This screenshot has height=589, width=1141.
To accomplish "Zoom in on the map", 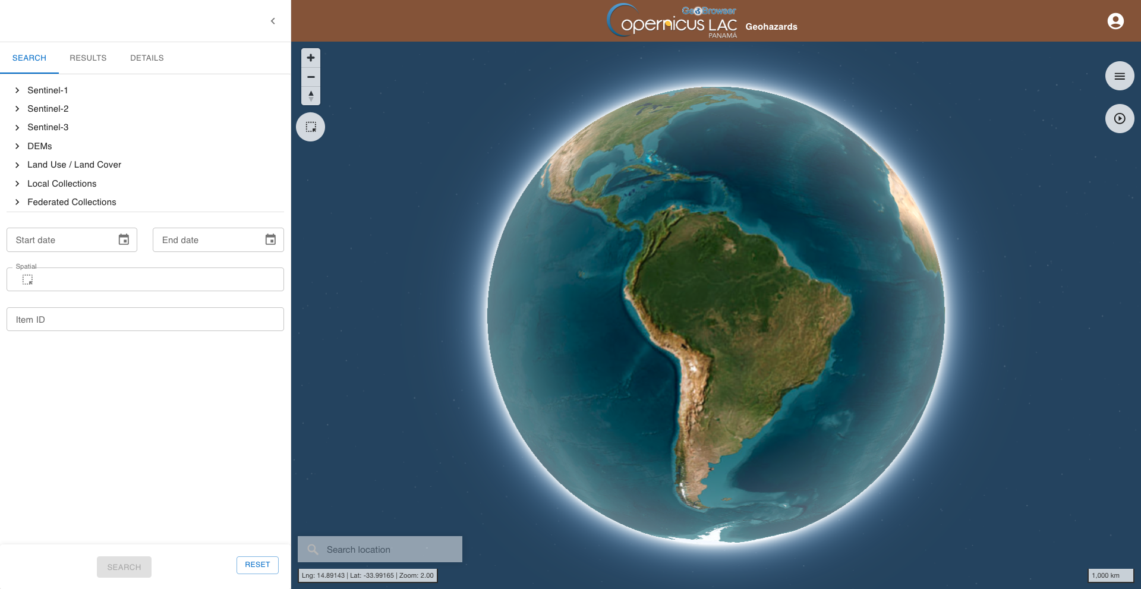I will click(311, 58).
